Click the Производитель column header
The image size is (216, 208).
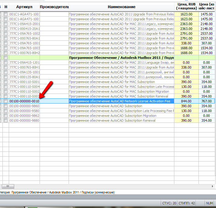(x=54, y=7)
